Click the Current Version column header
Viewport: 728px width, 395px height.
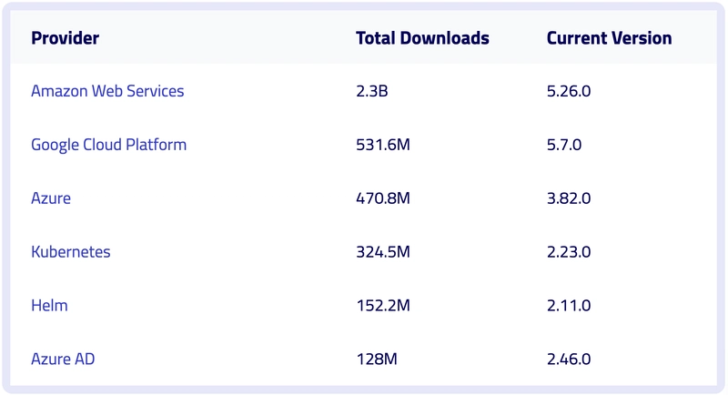pos(609,38)
